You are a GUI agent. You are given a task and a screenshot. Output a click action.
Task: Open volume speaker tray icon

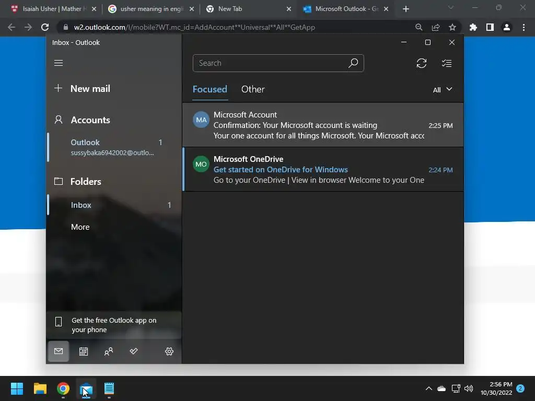[469, 388]
